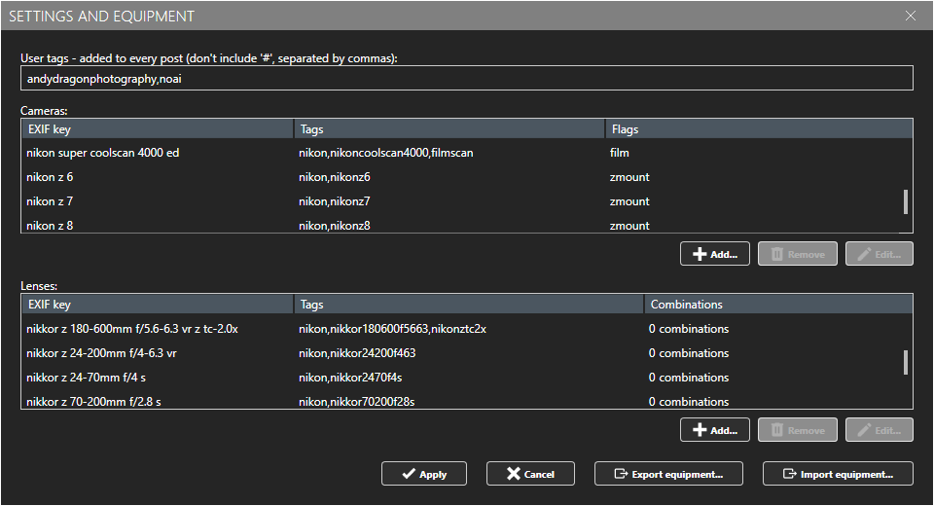Image resolution: width=934 pixels, height=506 pixels.
Task: Click inside the user tags text field
Action: pyautogui.click(x=467, y=79)
